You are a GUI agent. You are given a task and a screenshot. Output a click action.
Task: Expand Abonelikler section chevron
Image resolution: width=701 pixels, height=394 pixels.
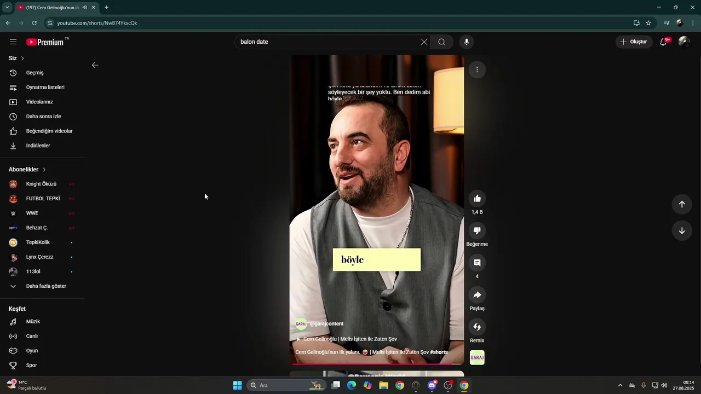[44, 170]
